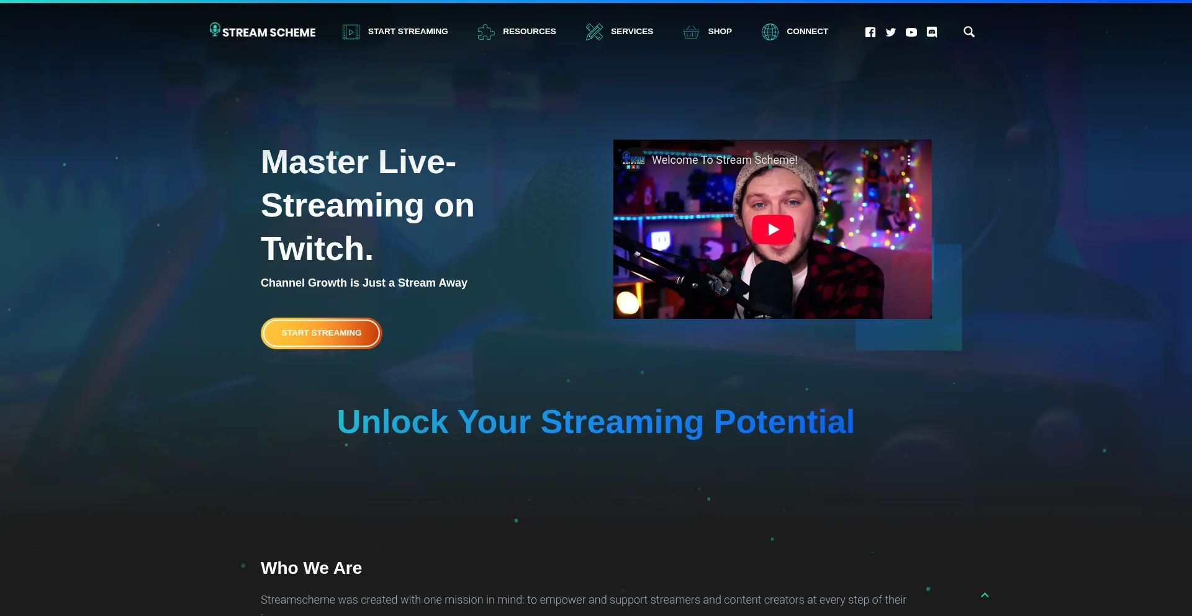Click the back-to-top chevron arrow

985,595
